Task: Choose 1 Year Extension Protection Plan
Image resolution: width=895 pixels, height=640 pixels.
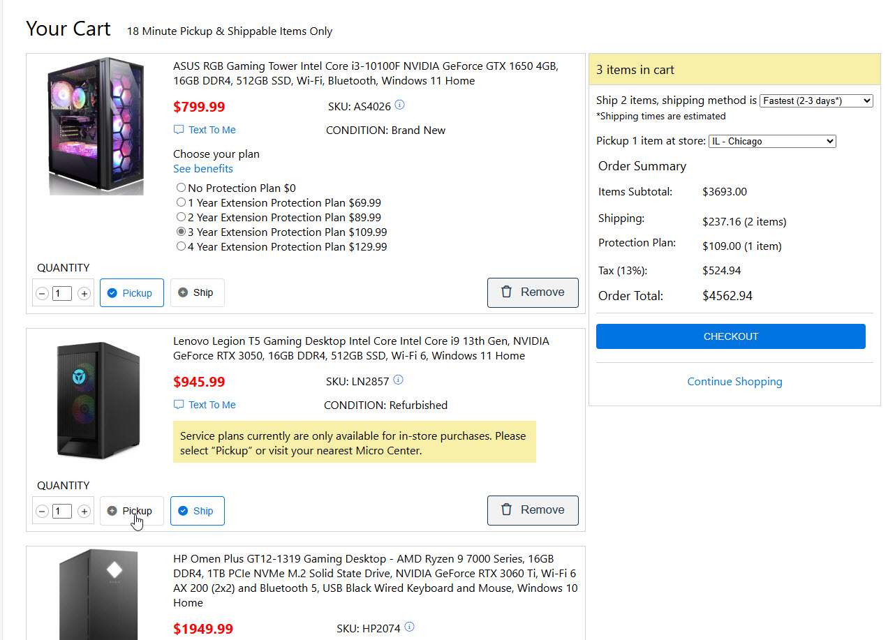Action: (182, 202)
